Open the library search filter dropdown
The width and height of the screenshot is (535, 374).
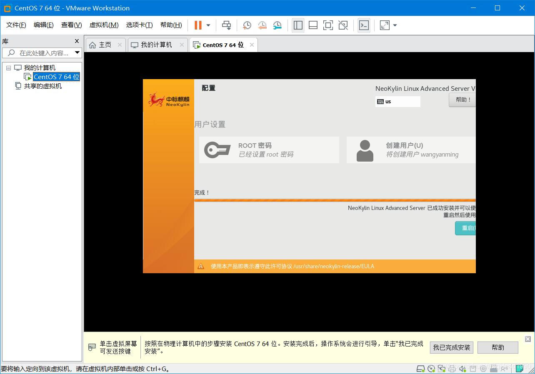(77, 53)
